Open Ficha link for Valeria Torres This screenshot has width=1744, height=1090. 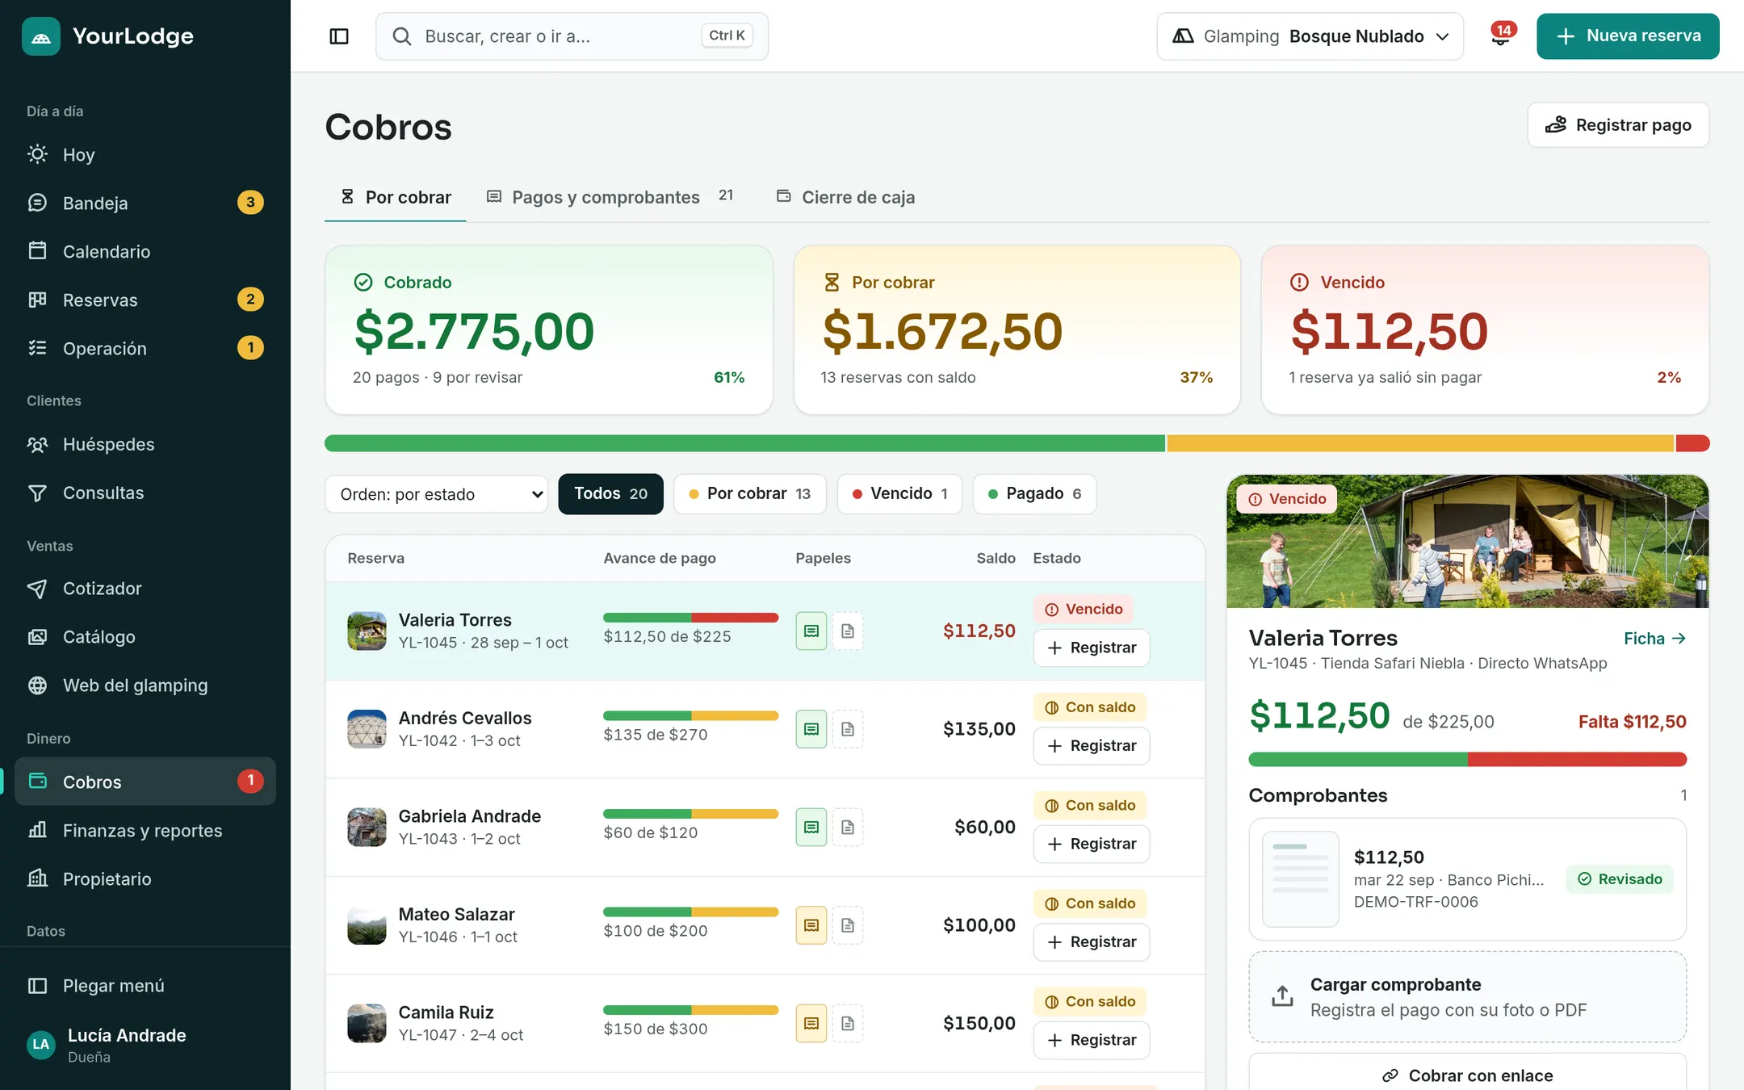(1654, 639)
